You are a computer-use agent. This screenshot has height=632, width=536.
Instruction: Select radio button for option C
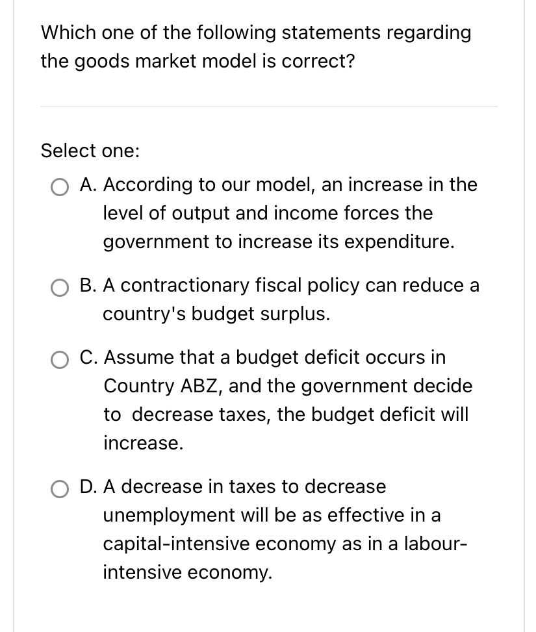pyautogui.click(x=60, y=360)
